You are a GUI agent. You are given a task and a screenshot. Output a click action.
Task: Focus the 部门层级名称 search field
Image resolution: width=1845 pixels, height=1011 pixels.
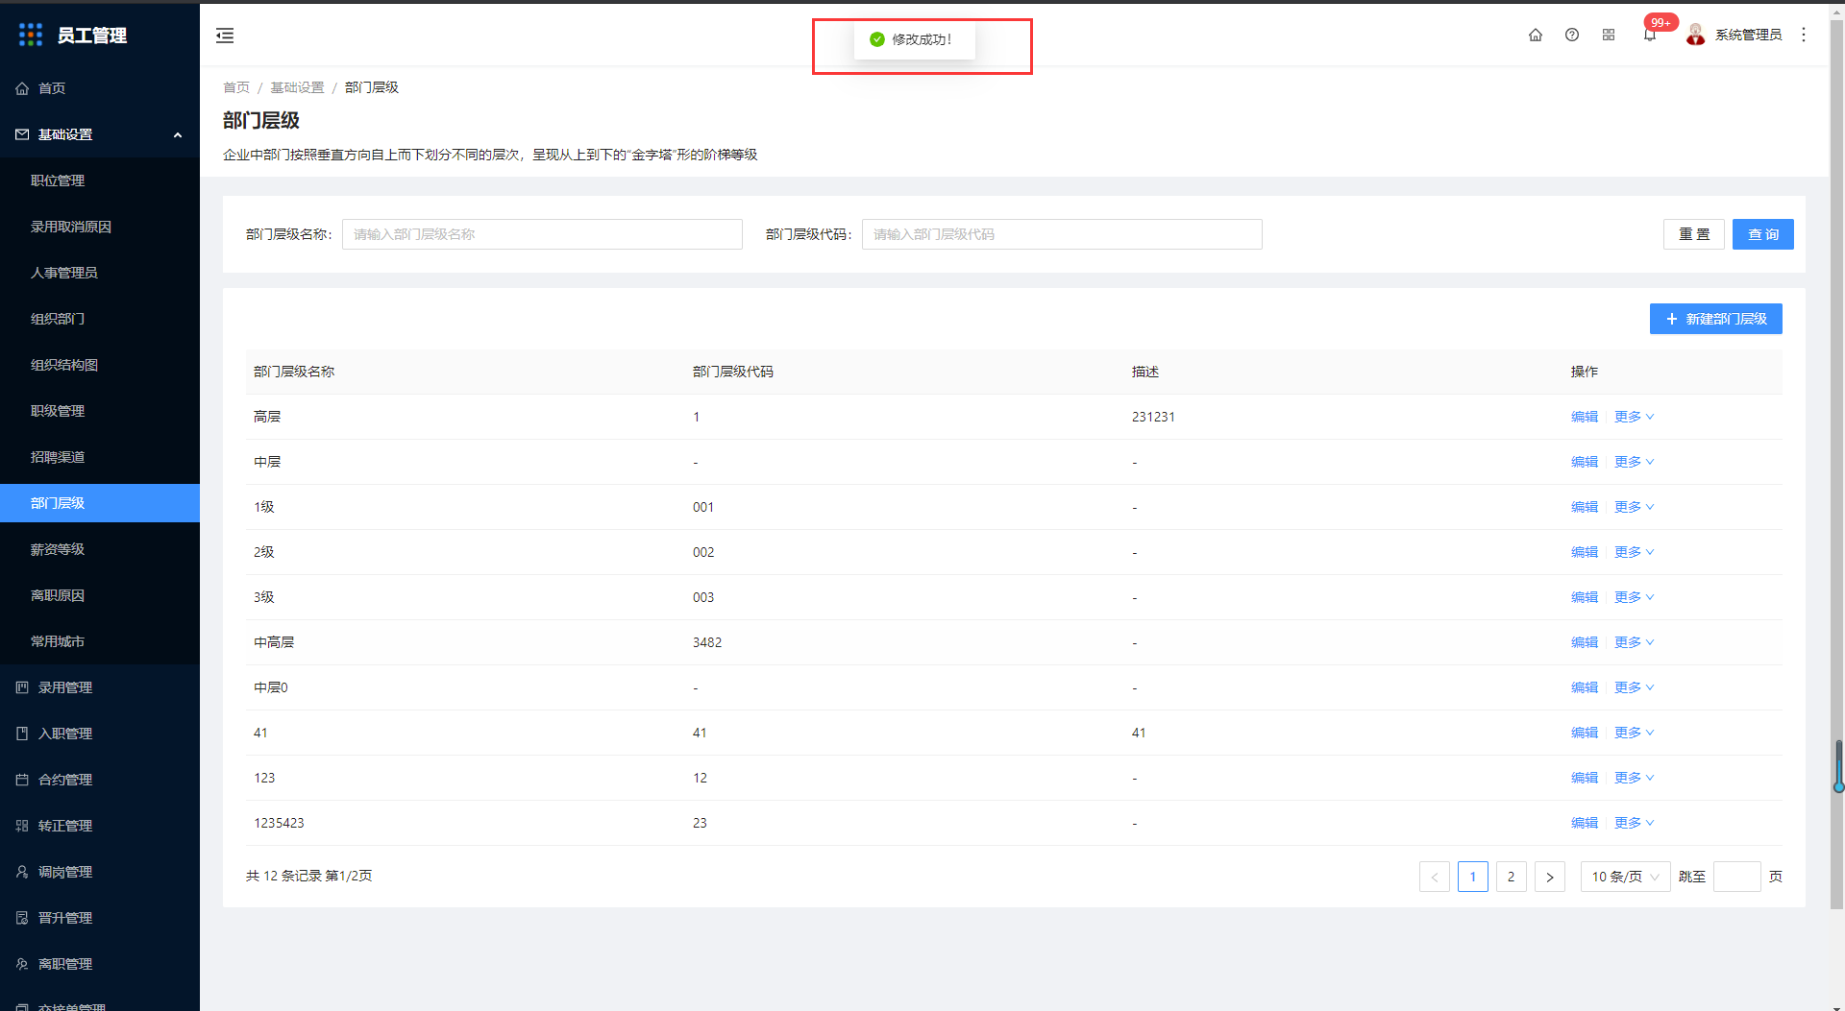click(542, 234)
